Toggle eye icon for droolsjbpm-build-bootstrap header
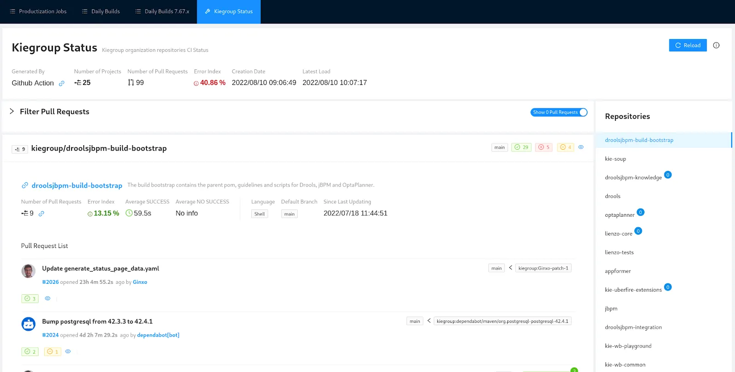The image size is (735, 372). [x=581, y=147]
